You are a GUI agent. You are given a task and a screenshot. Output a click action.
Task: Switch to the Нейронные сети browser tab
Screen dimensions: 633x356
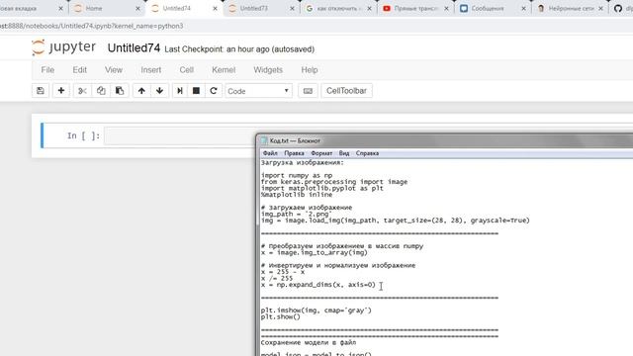pos(571,8)
